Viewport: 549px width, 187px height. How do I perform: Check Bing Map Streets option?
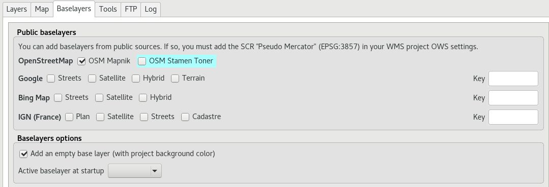point(58,98)
